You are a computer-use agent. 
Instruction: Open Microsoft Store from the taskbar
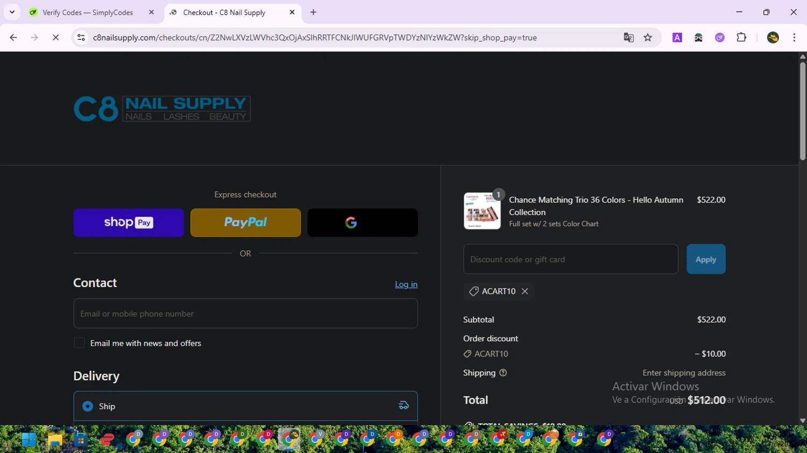(x=81, y=440)
